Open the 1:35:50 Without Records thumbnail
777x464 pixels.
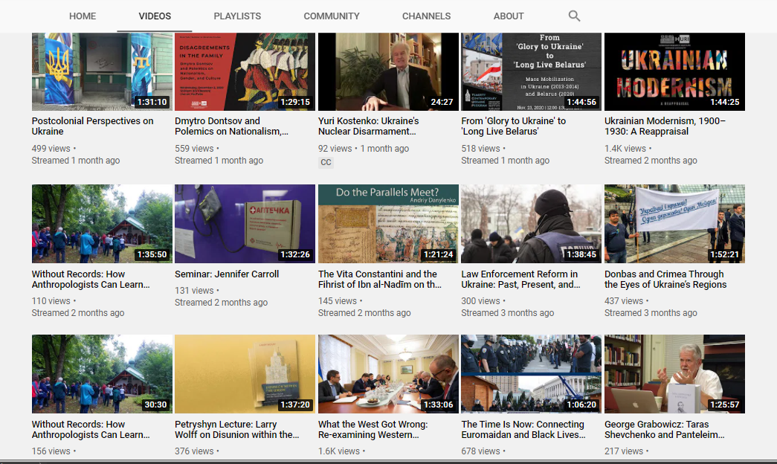tap(102, 224)
